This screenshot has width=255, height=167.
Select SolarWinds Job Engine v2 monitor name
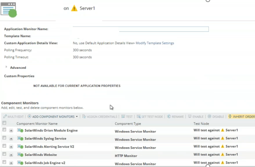(x=45, y=163)
